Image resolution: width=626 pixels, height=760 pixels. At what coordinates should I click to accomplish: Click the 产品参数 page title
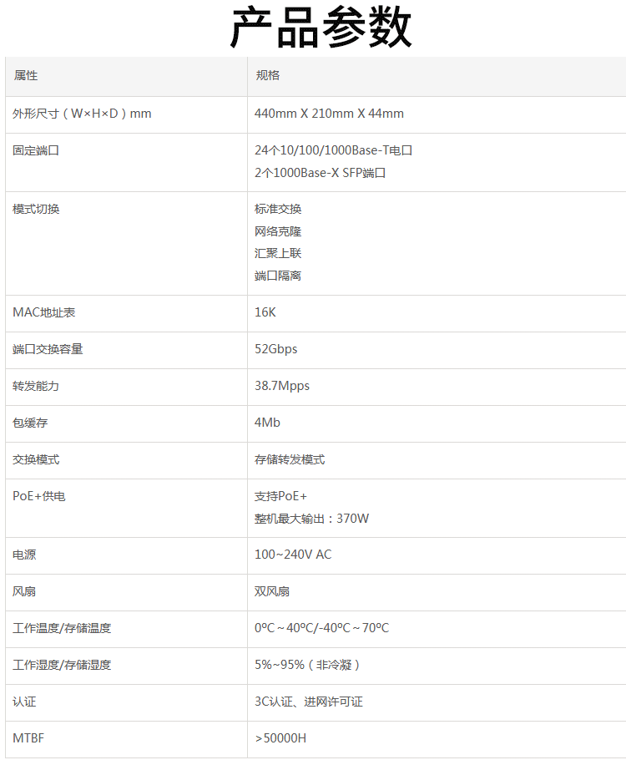coord(321,28)
